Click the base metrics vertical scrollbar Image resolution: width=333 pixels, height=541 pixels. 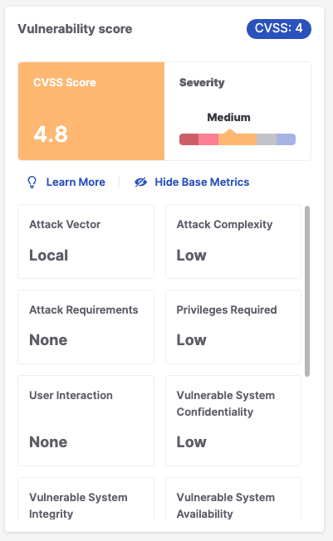(x=307, y=291)
